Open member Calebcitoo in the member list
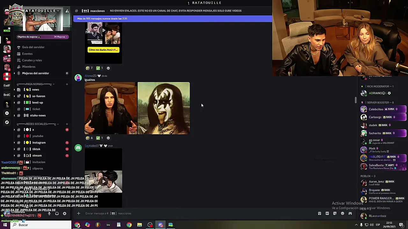Viewport: 408px width, 229px height. pos(383,109)
